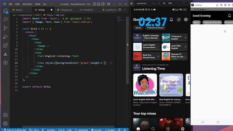
Task: Tap the phone home button in LetsView
Action: tap(218, 122)
